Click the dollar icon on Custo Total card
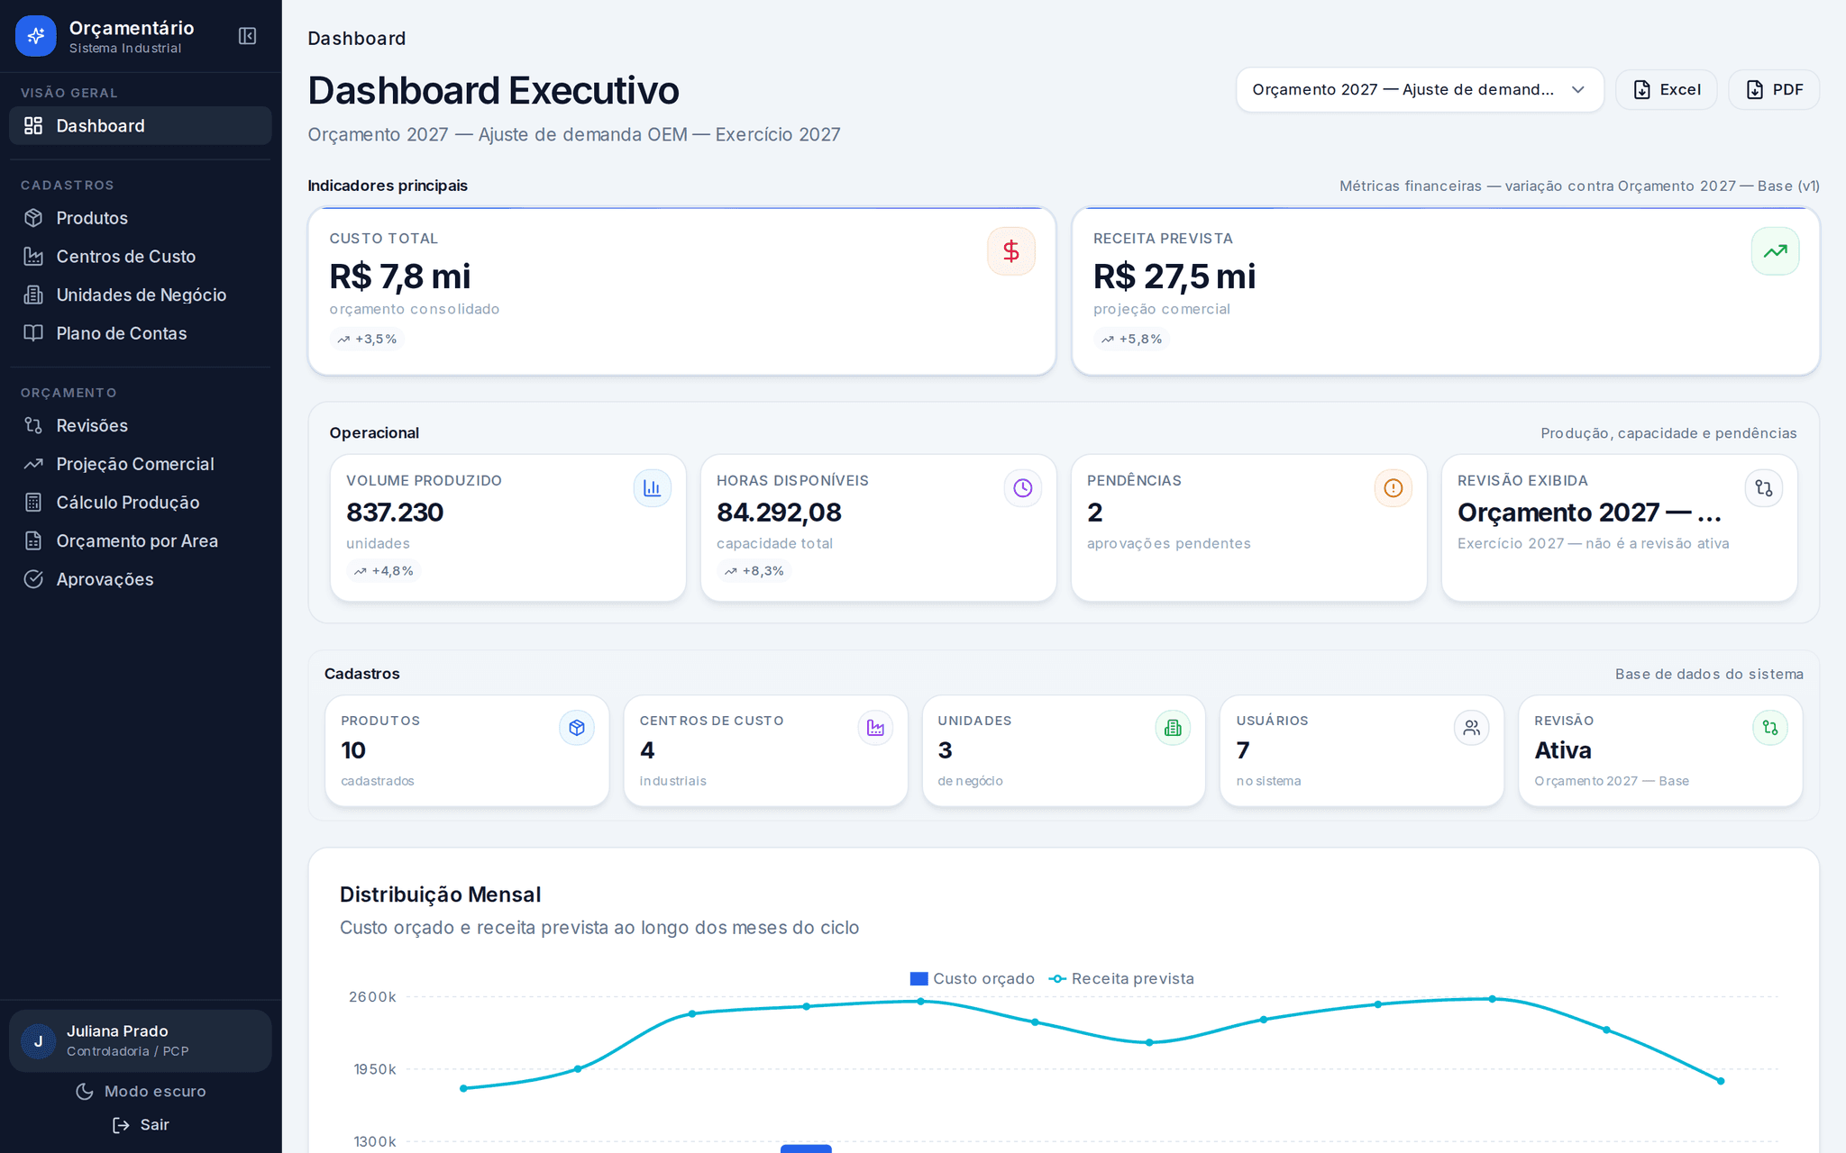 point(1010,251)
